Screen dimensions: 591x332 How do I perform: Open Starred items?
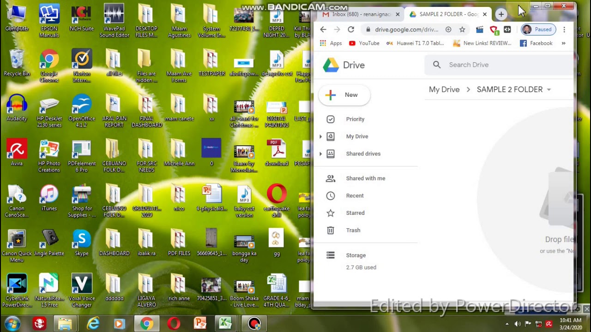coord(355,213)
